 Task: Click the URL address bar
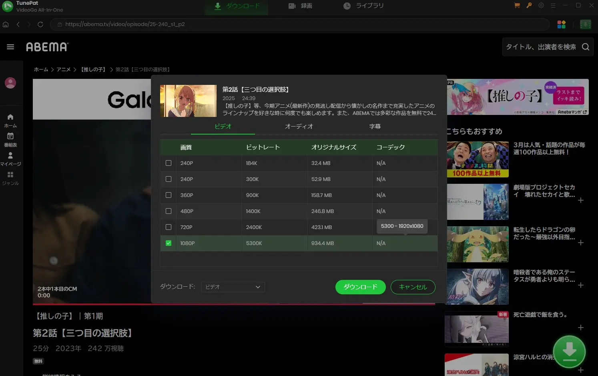pos(299,24)
